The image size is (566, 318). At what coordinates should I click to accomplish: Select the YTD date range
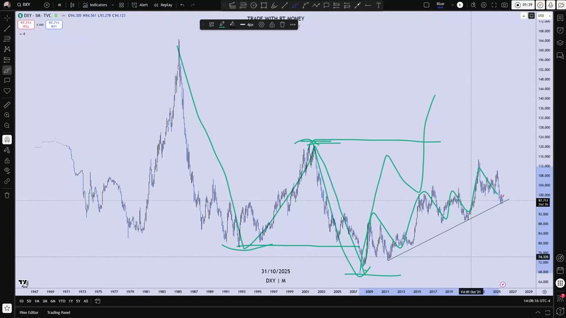[x=62, y=301]
